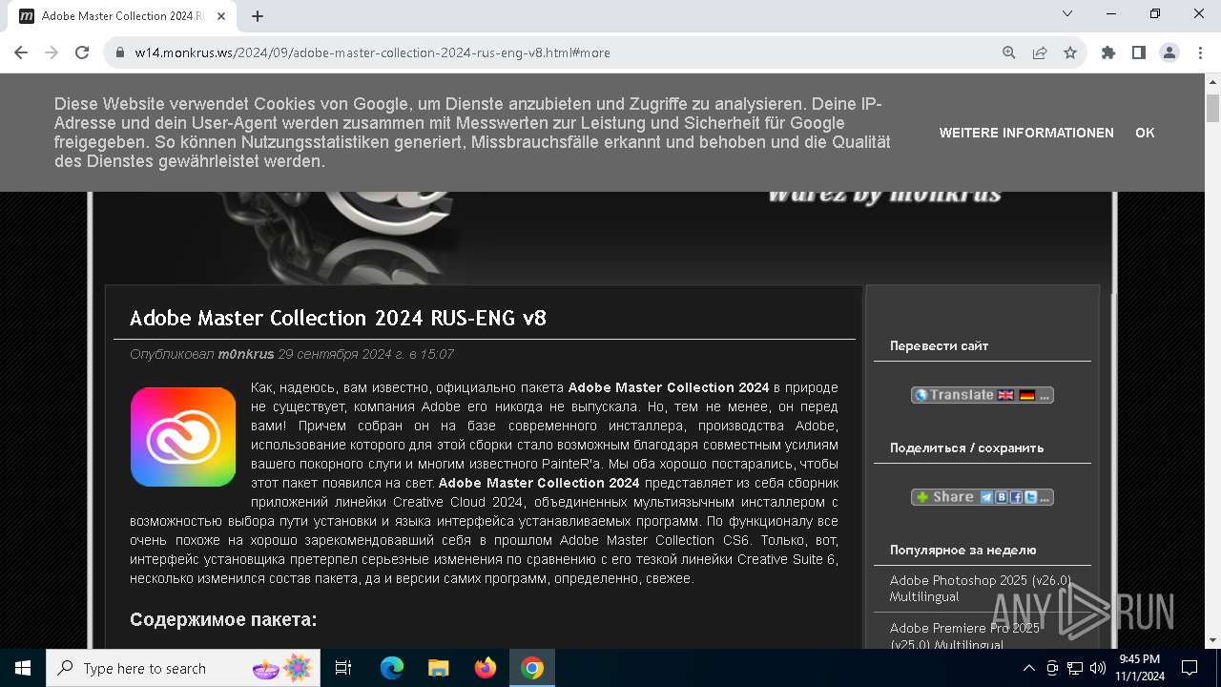Open the volume control in the tray

tap(1097, 668)
